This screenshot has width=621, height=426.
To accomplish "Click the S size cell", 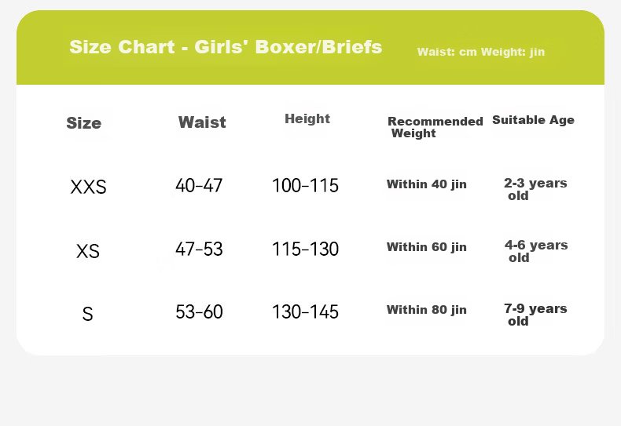I will (x=87, y=314).
